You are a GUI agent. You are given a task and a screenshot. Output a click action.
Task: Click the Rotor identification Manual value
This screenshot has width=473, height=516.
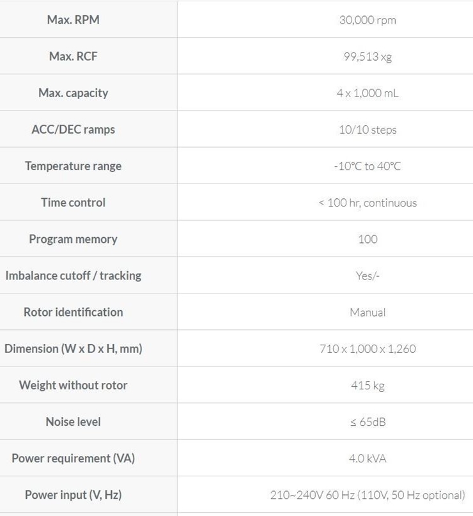pos(368,313)
